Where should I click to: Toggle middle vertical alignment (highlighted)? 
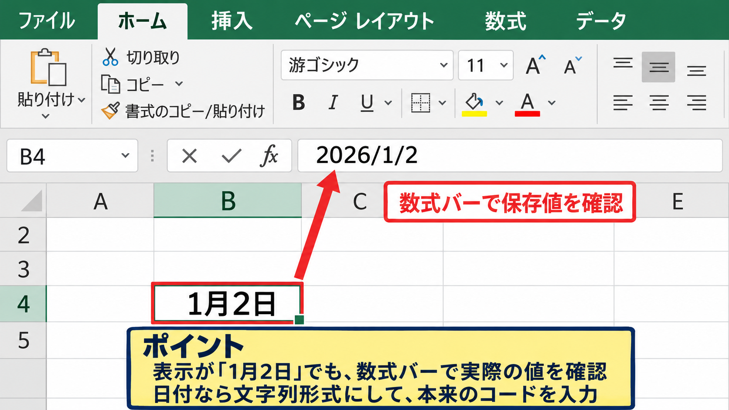pyautogui.click(x=658, y=67)
